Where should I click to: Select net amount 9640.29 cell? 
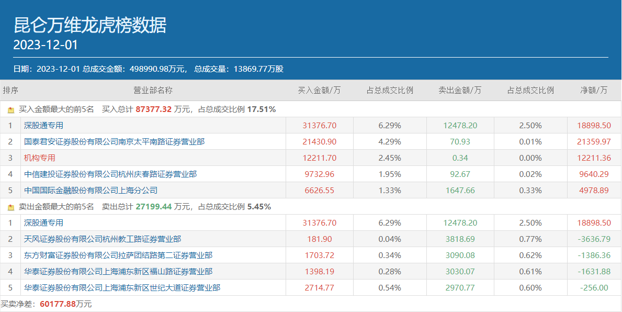tap(594, 174)
